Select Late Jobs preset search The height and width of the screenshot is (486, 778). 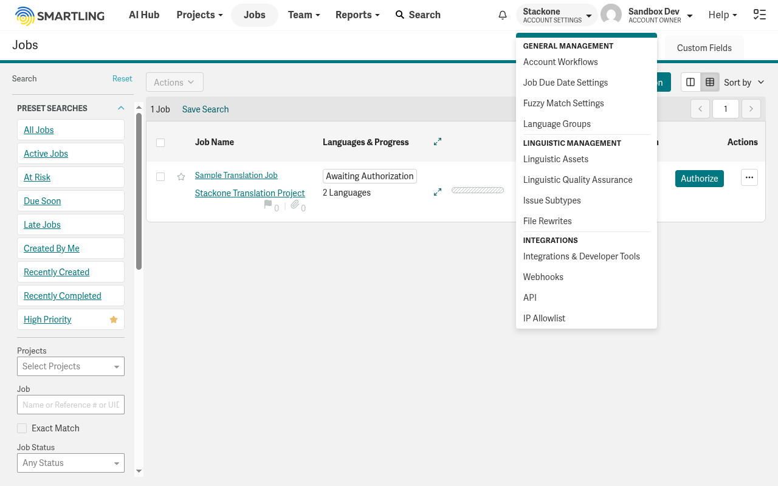[x=71, y=225]
